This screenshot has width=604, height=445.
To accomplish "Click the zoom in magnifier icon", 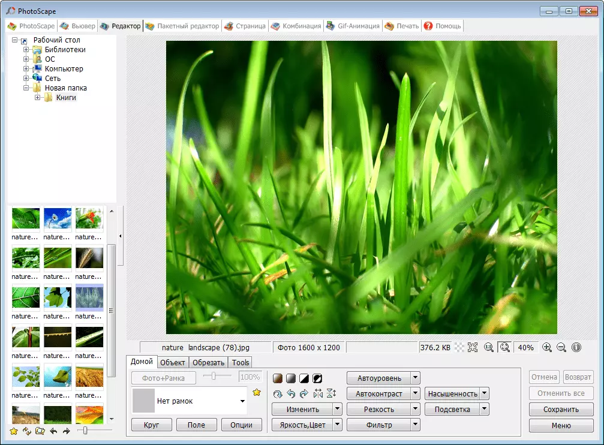I will coord(547,347).
